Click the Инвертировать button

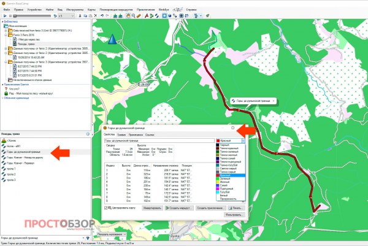[152, 208]
